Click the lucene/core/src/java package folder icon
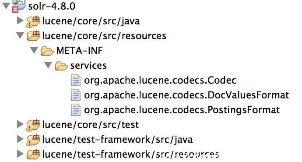The image size is (302, 162). tap(33, 21)
